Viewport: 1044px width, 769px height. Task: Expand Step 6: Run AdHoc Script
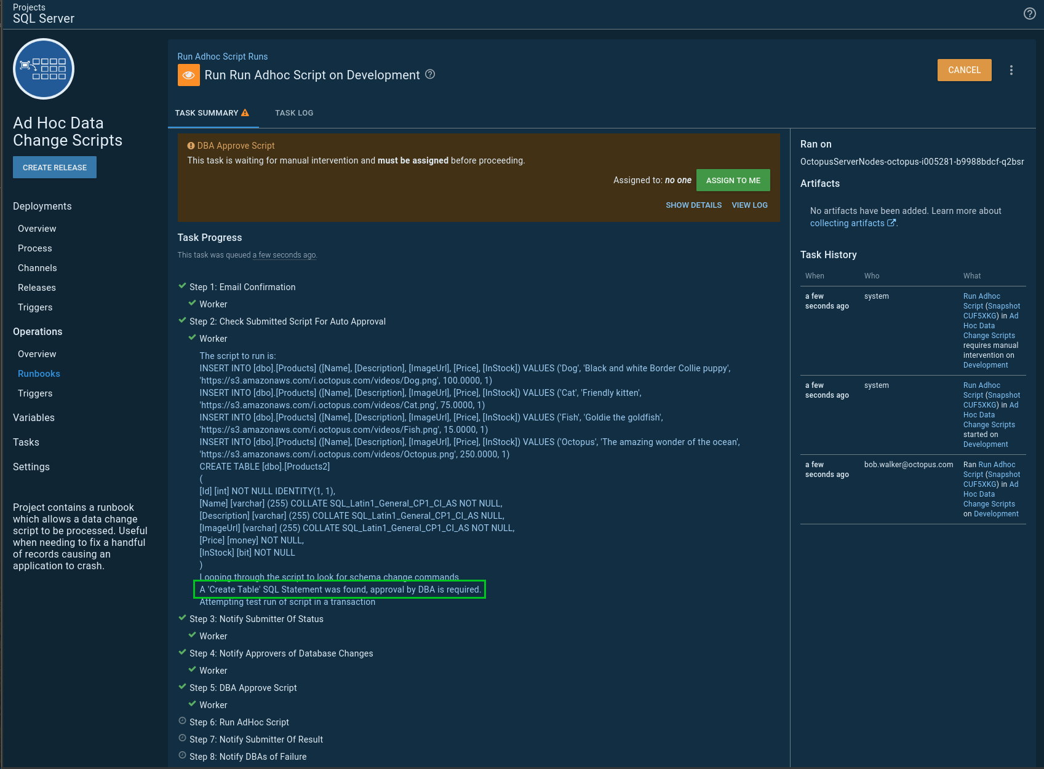(x=239, y=722)
